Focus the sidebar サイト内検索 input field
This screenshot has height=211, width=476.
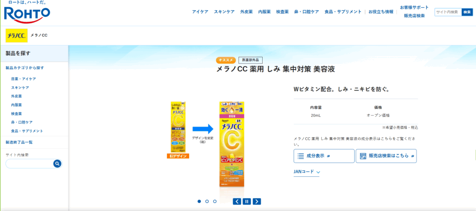coord(29,164)
